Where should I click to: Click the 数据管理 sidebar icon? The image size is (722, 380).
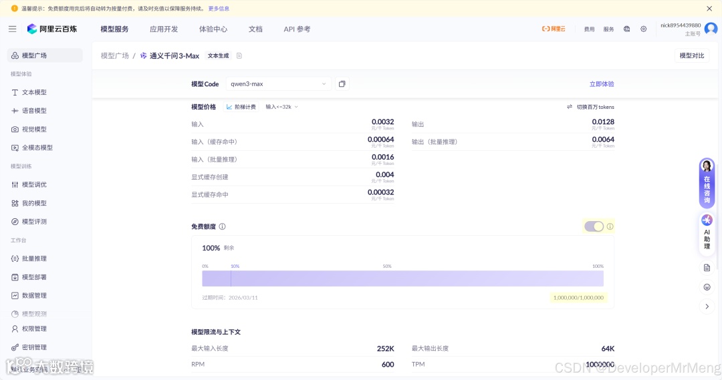tap(15, 295)
